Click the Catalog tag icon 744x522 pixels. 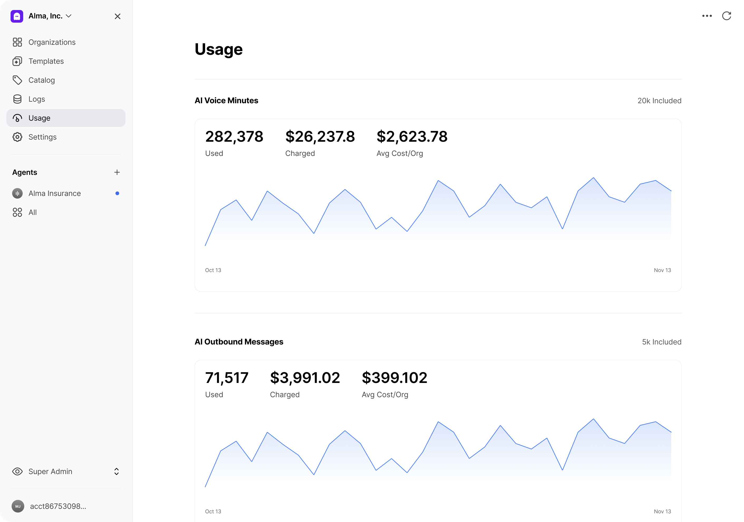click(x=17, y=80)
